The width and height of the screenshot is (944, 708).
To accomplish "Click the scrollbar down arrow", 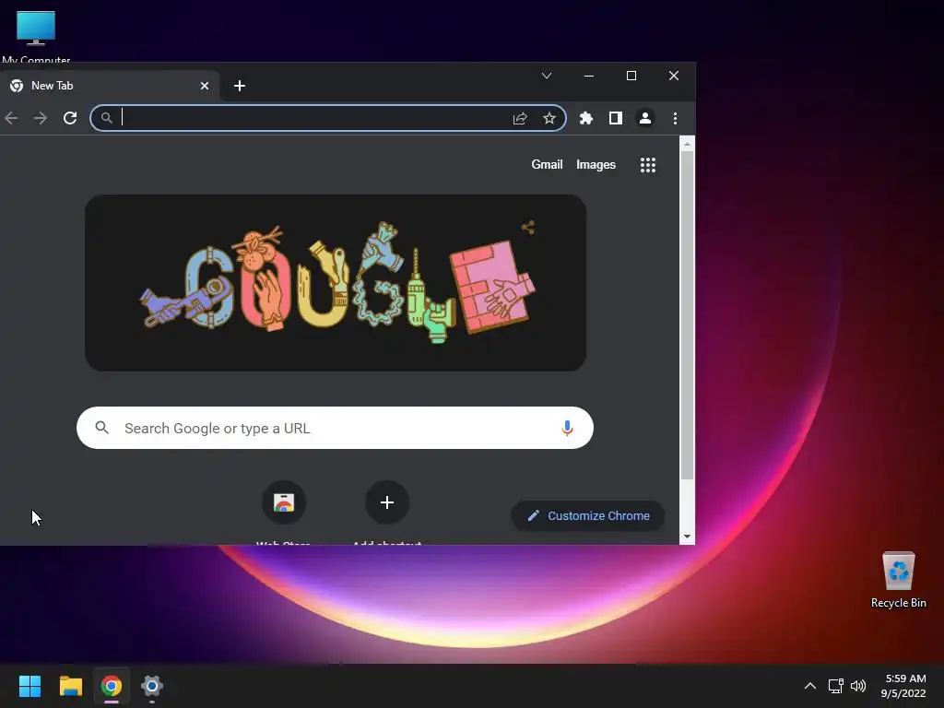I will click(x=687, y=537).
